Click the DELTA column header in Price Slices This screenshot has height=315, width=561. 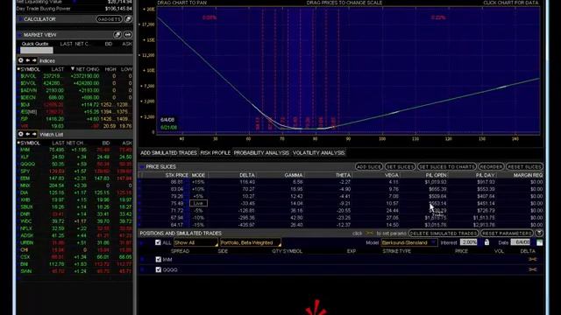tap(247, 175)
